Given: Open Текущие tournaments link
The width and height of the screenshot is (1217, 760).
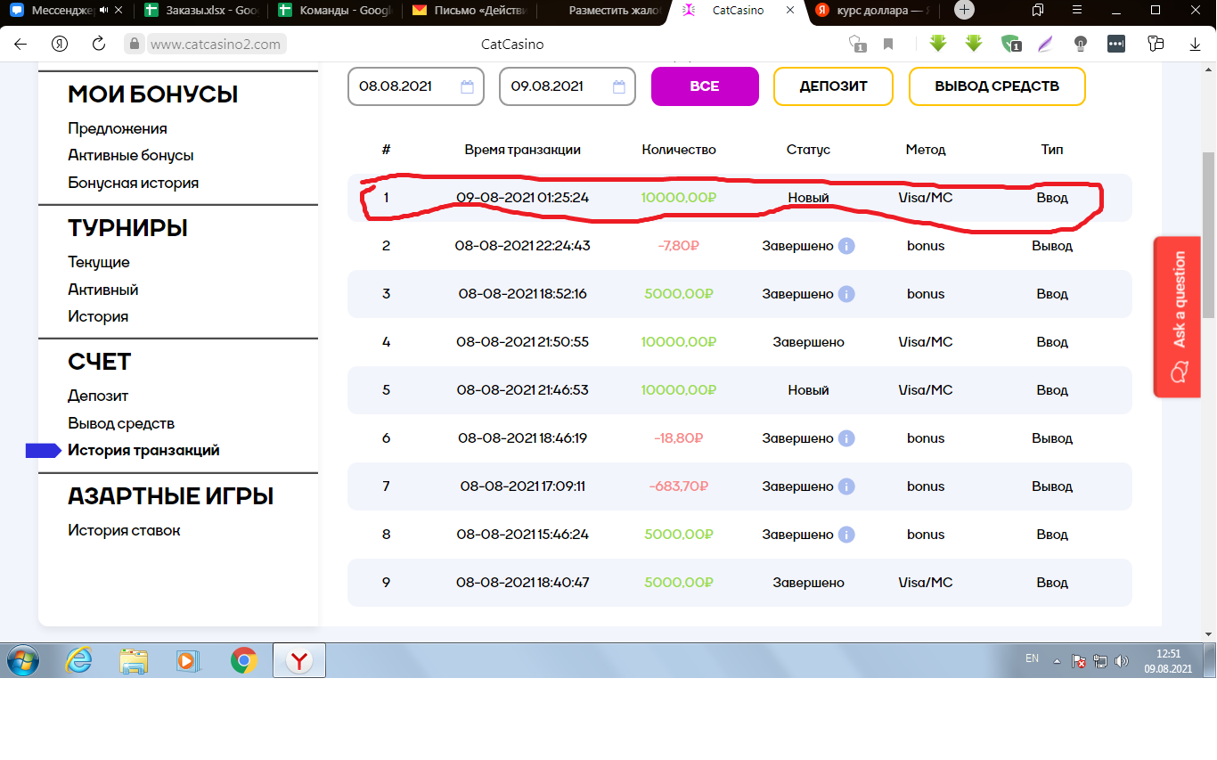Looking at the screenshot, I should pos(99,262).
